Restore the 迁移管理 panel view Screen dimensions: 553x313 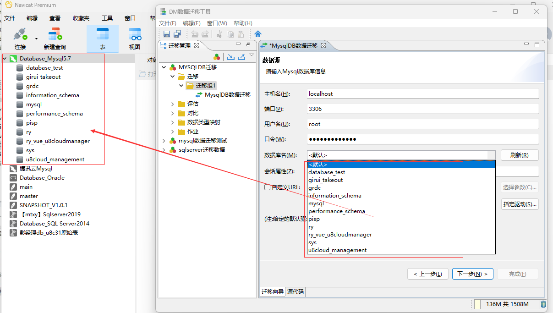pyautogui.click(x=248, y=44)
